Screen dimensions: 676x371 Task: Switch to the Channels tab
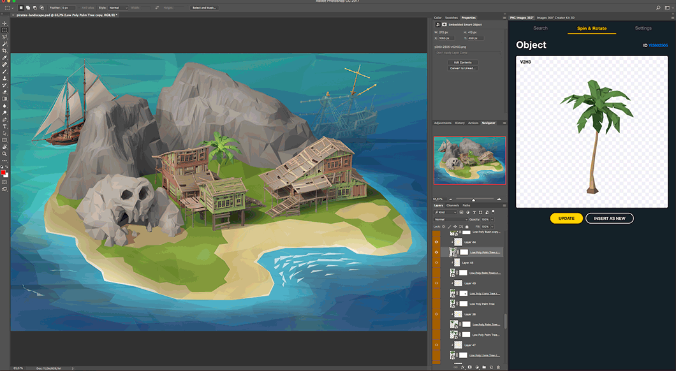click(453, 205)
